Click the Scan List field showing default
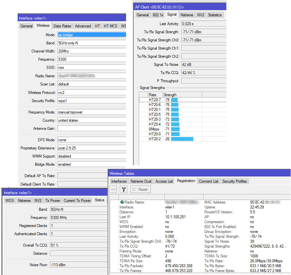This screenshot has height=275, width=291. [92, 84]
